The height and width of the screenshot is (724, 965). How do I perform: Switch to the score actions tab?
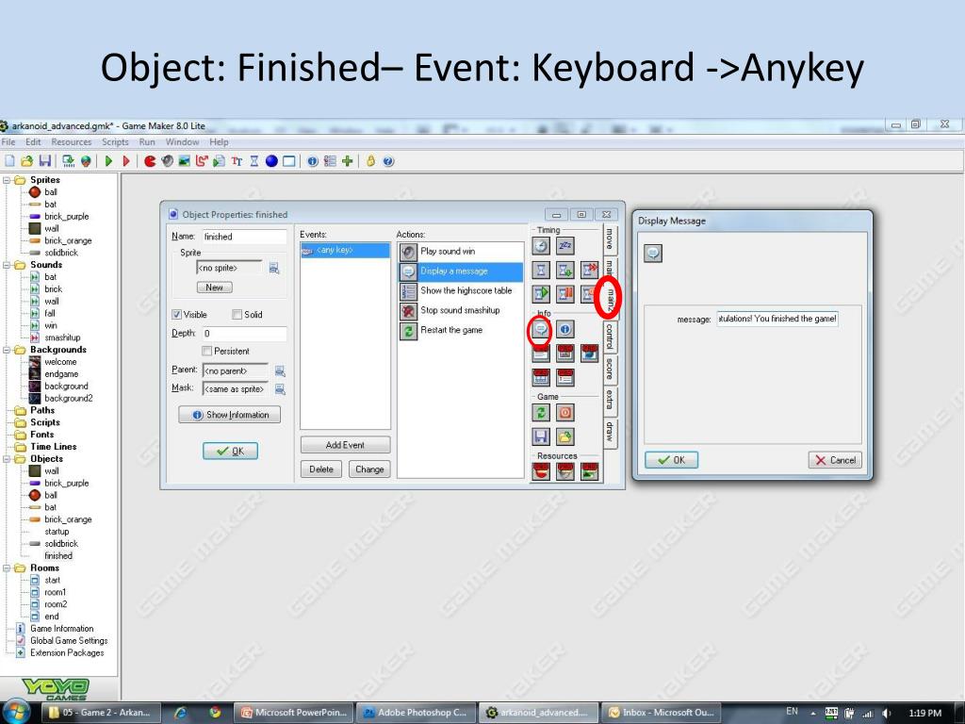[x=610, y=369]
